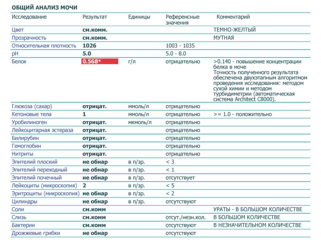
Task: Click the Уробилиноген row label
Action: click(x=29, y=122)
